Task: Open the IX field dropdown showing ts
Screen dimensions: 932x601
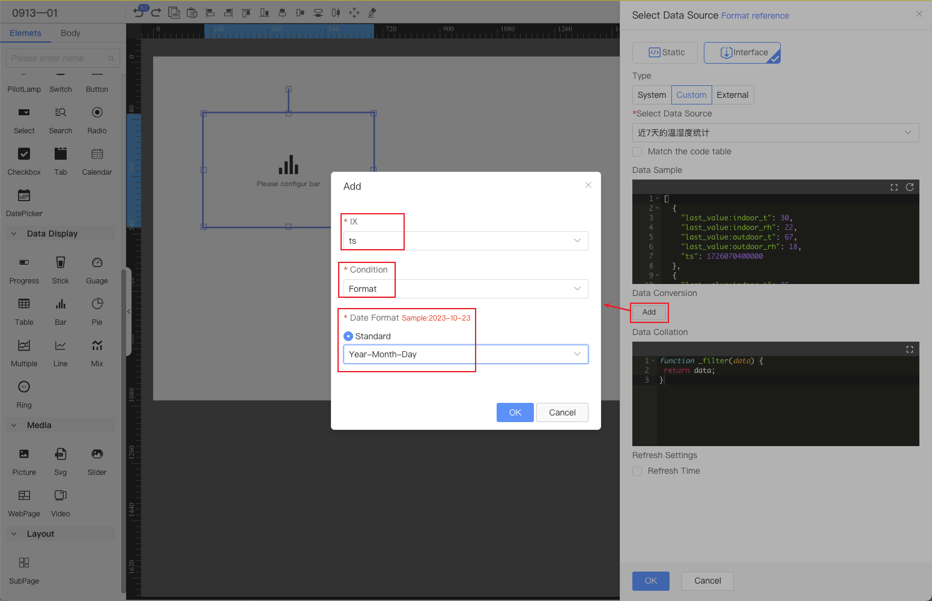Action: (465, 241)
